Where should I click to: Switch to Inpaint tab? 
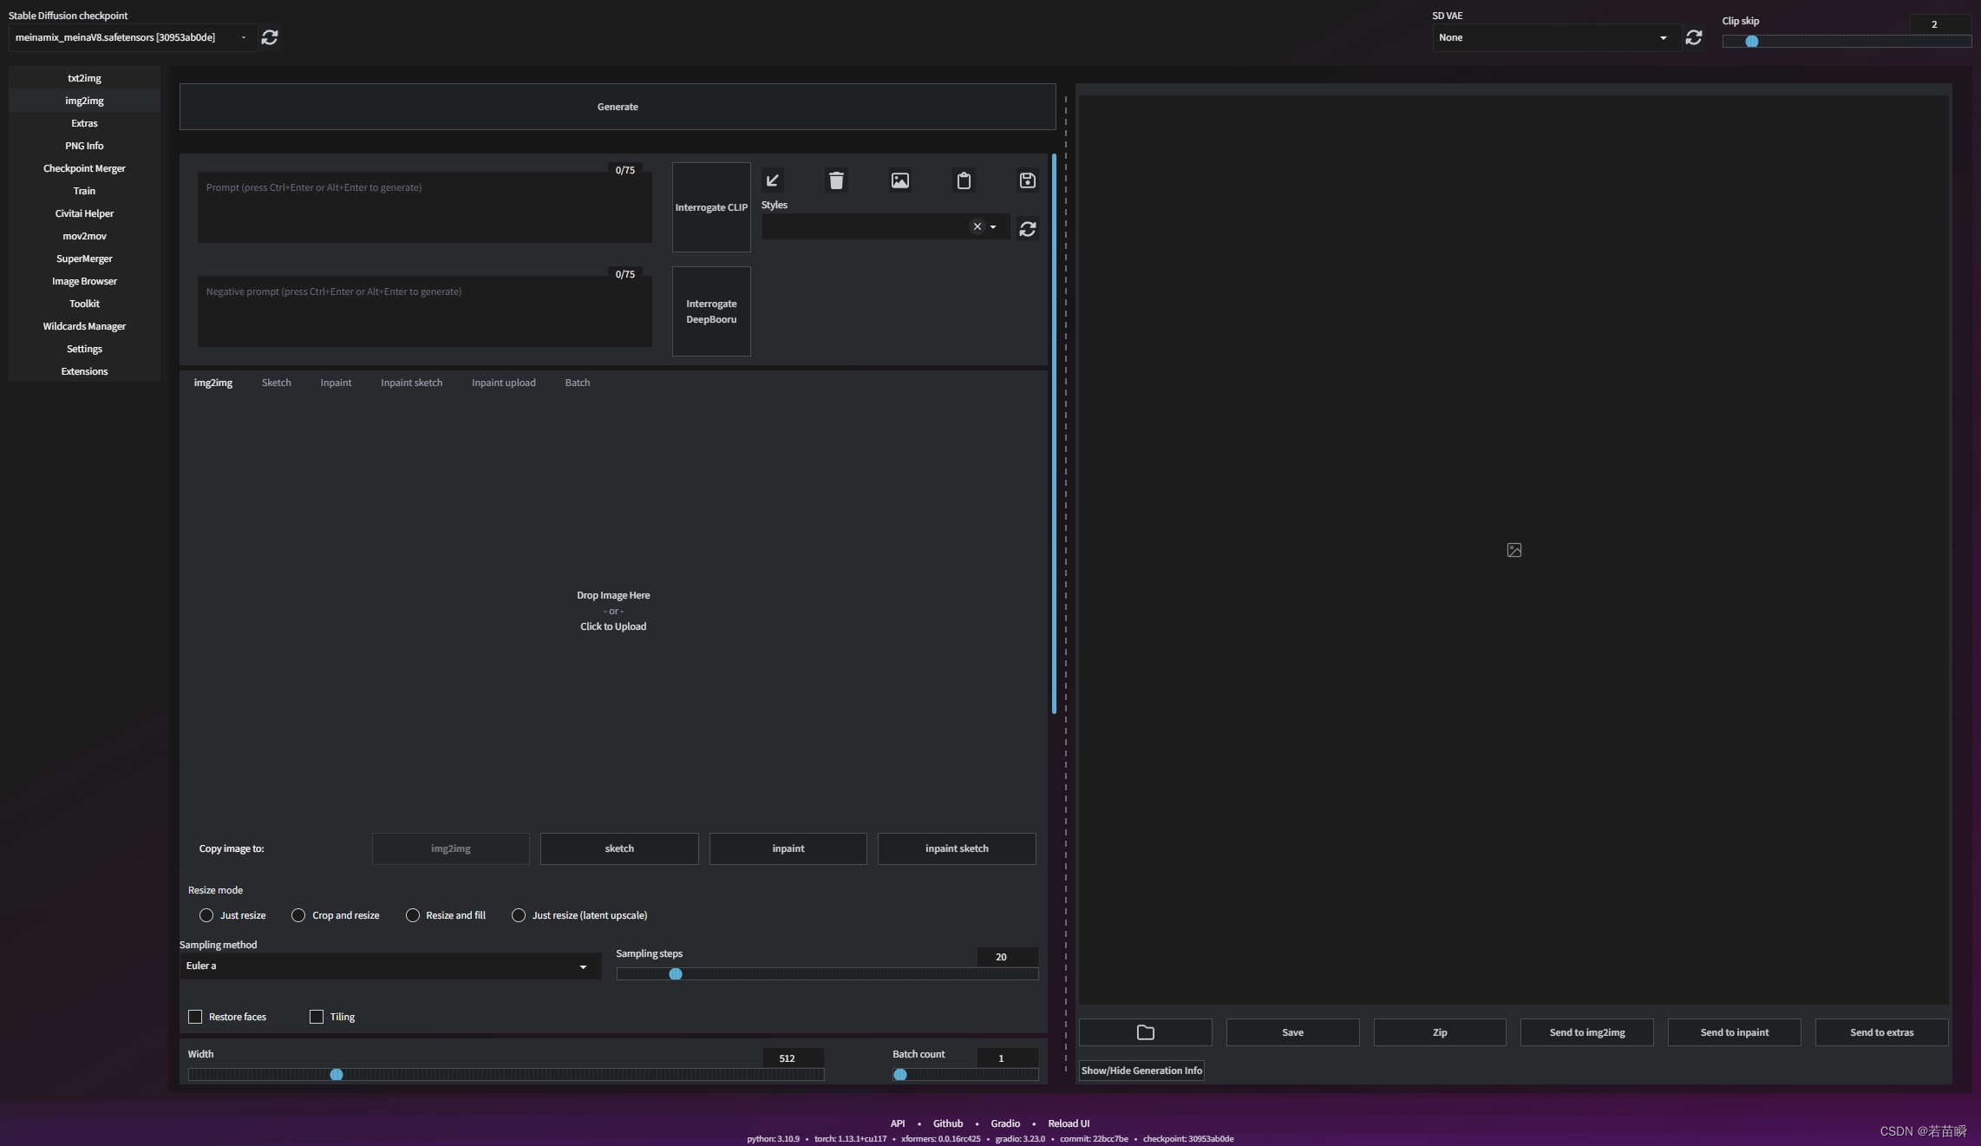tap(336, 383)
